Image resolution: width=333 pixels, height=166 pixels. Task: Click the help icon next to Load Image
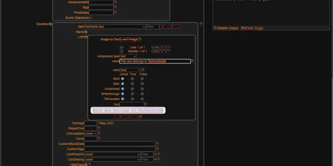(140, 39)
